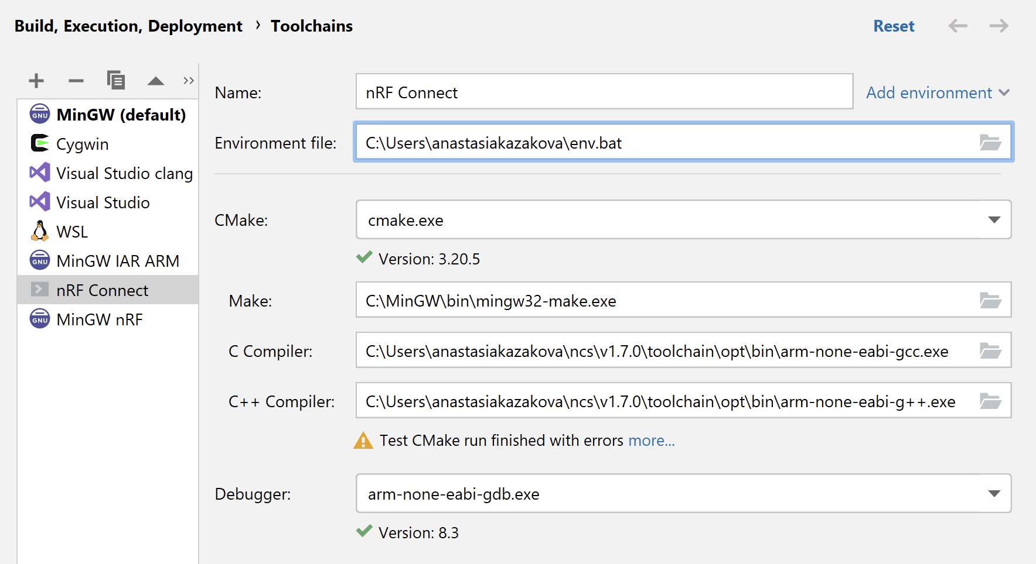Click the MinGW nRF GNU icon
This screenshot has width=1036, height=564.
click(40, 319)
